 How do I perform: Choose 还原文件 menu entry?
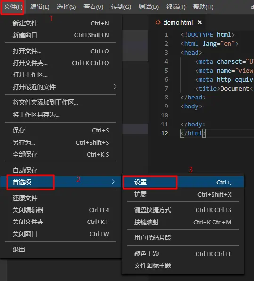(61, 198)
